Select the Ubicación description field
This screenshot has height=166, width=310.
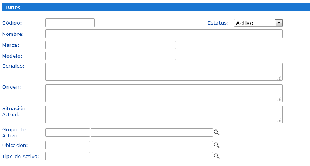point(152,145)
